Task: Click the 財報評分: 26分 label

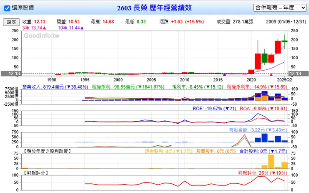Action: pyautogui.click(x=263, y=173)
